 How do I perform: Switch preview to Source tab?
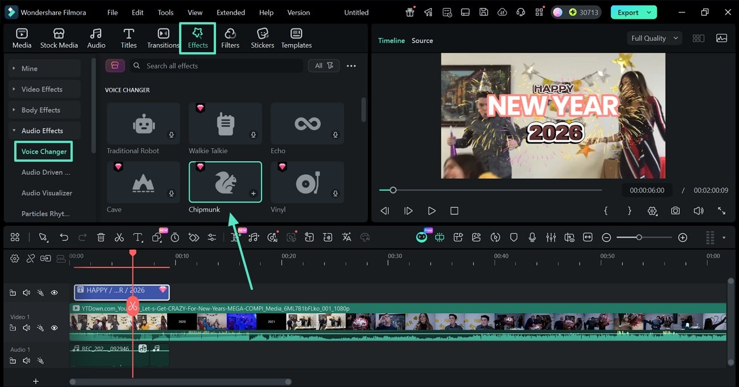(x=422, y=41)
